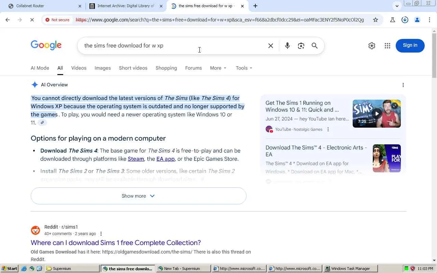Go back to the previous page
This screenshot has height=273, width=437.
[x=8, y=20]
